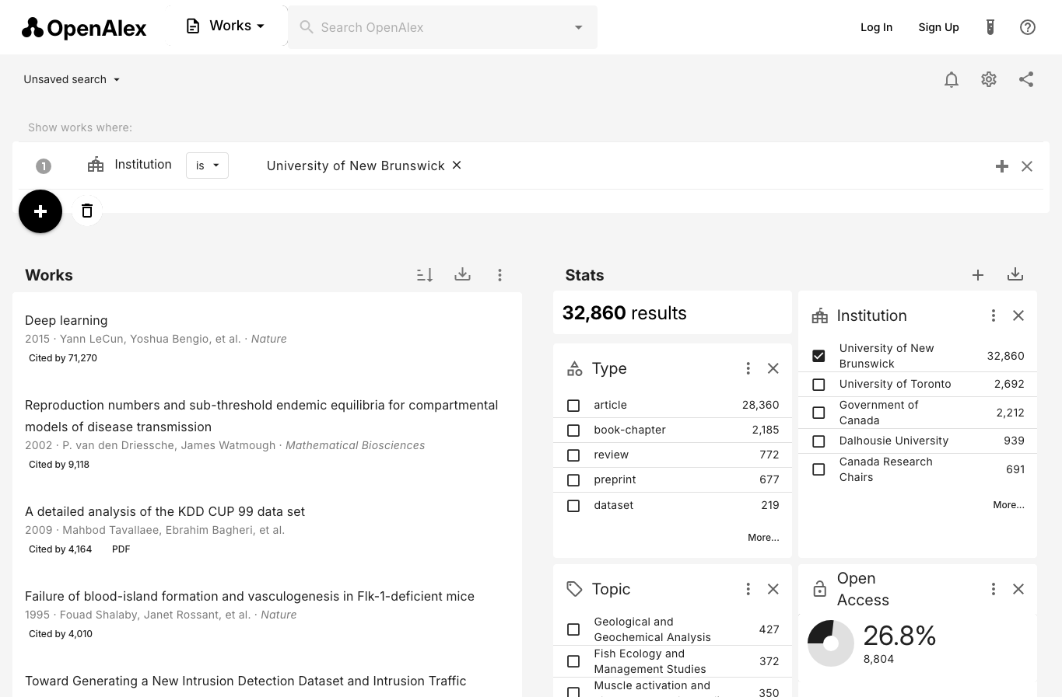The image size is (1062, 697).
Task: Delete the Institution filter row
Action: coord(1027,166)
